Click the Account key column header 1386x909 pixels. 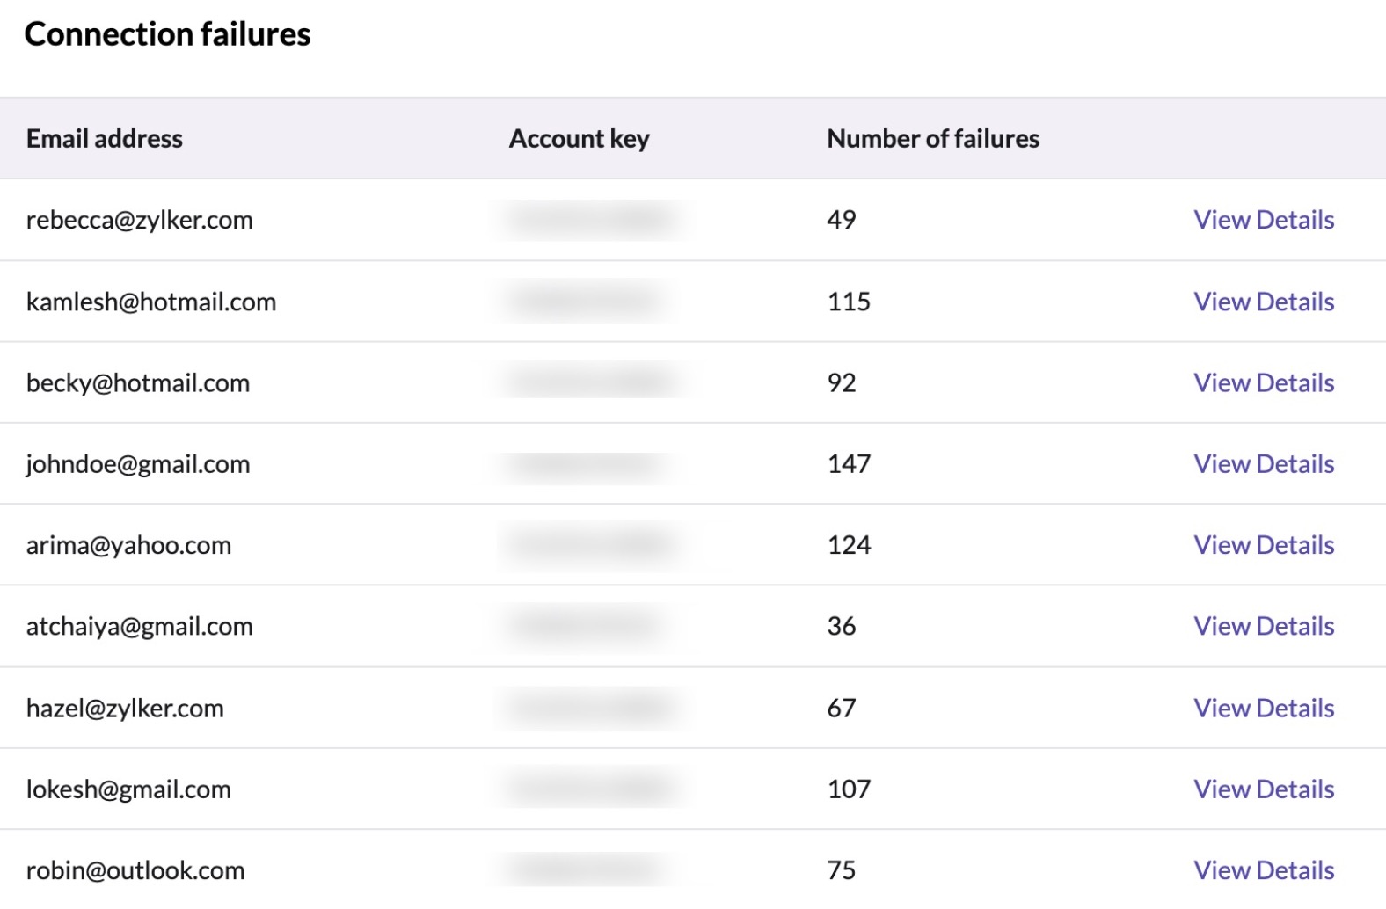click(x=579, y=139)
